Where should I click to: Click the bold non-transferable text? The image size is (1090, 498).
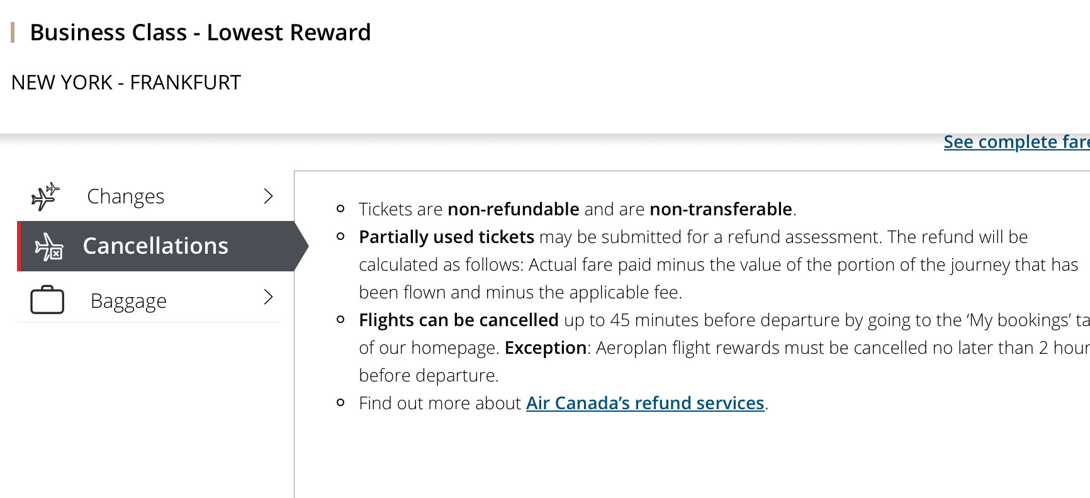point(720,209)
